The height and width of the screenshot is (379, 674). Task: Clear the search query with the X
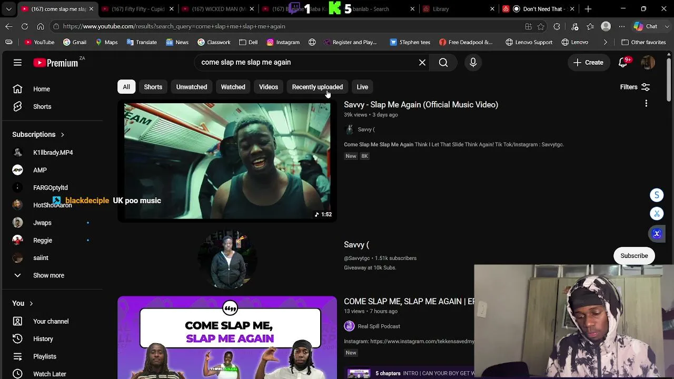coord(422,62)
